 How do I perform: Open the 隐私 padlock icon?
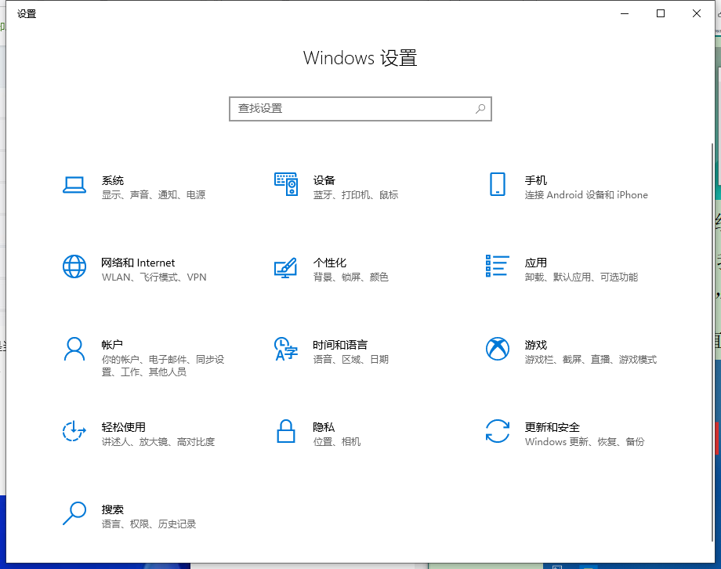click(x=286, y=431)
